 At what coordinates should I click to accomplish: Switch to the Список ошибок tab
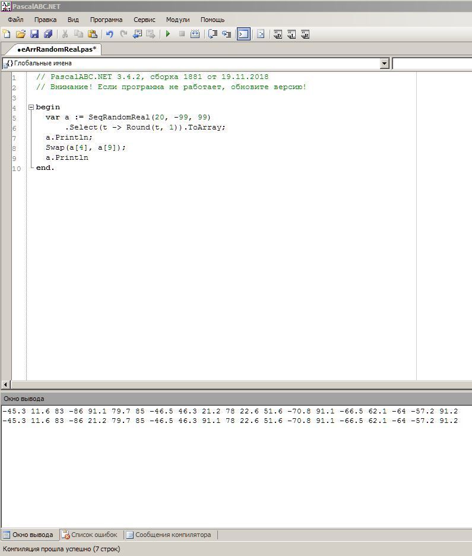[x=90, y=535]
